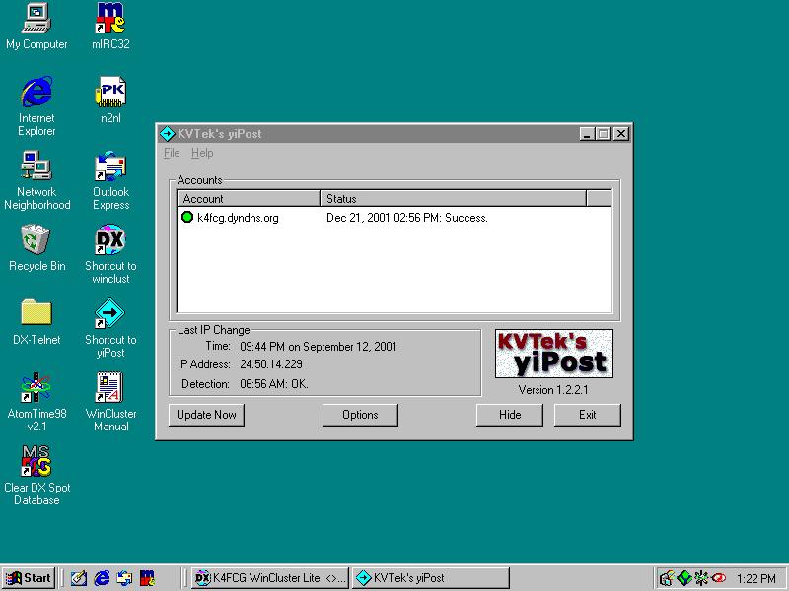Open the Shortcut to winclust icon

109,240
